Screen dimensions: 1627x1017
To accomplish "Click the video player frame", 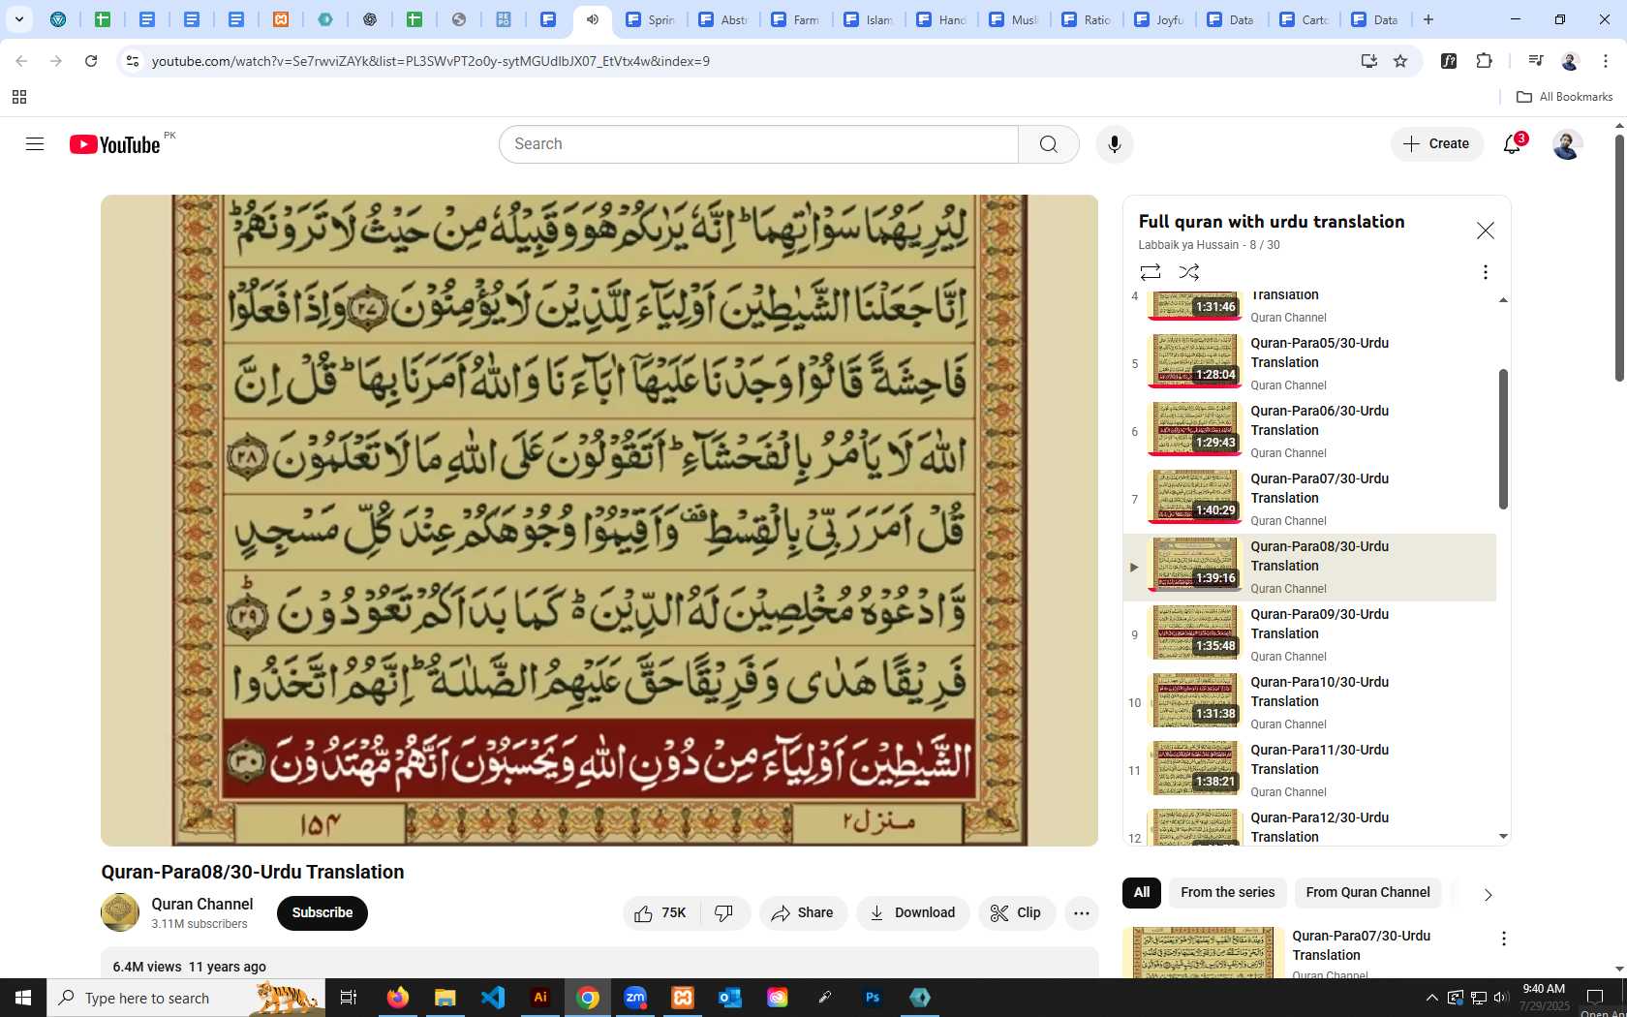I will point(599,520).
